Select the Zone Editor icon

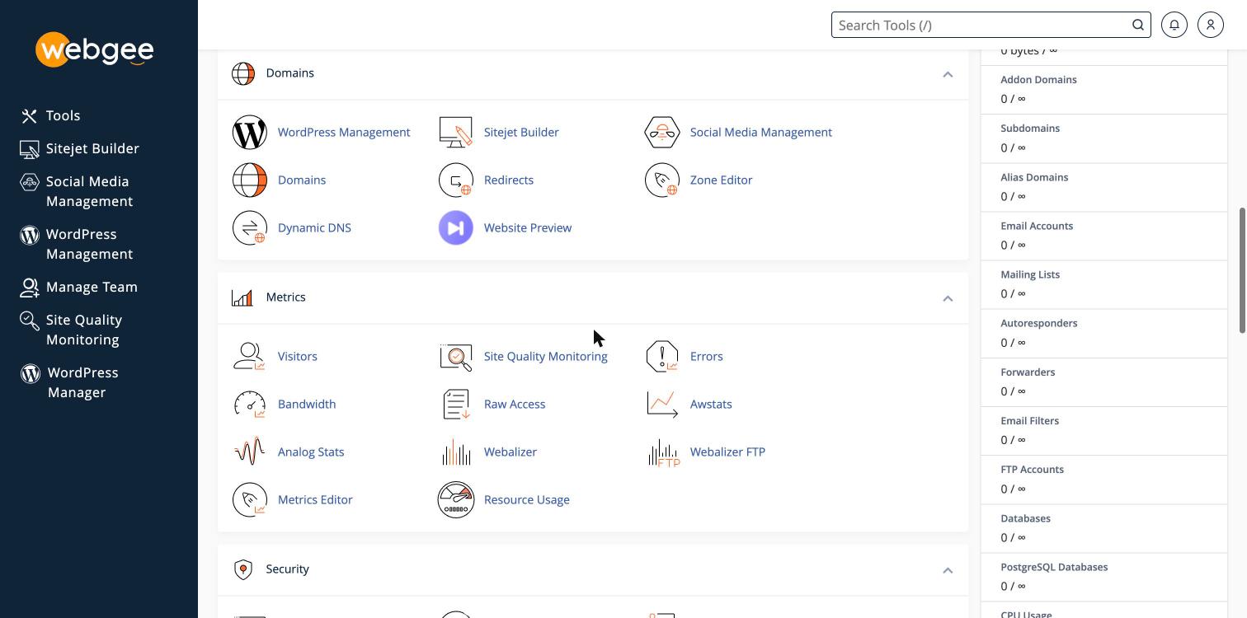pos(661,180)
